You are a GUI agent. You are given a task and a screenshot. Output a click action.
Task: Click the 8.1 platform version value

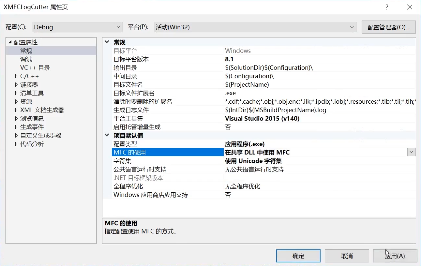tap(229, 59)
